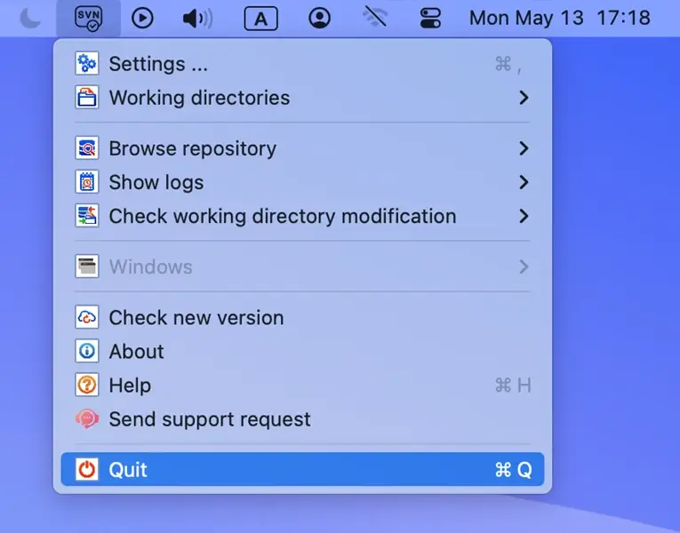The image size is (680, 533).
Task: Choose Show logs menu entry
Action: [x=302, y=182]
